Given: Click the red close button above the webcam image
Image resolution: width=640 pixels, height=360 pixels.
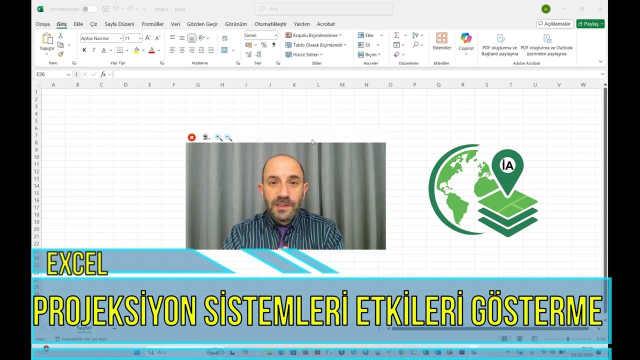Looking at the screenshot, I should (191, 137).
